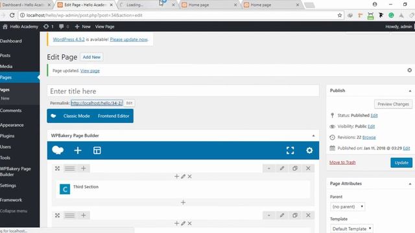Collapse the Publish meta box
The height and width of the screenshot is (233, 415).
point(410,91)
